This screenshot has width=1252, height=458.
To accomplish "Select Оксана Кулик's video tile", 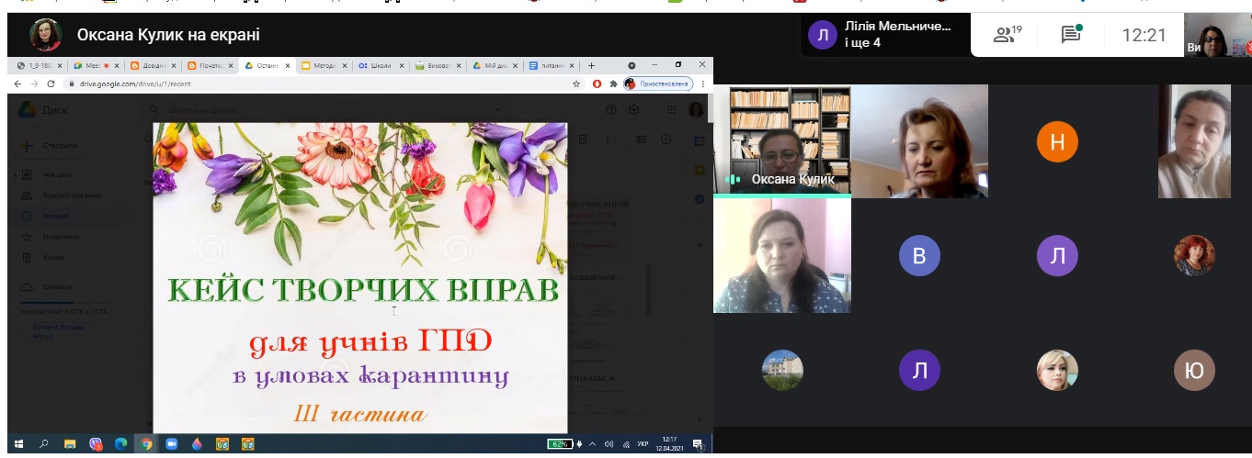I will [782, 140].
